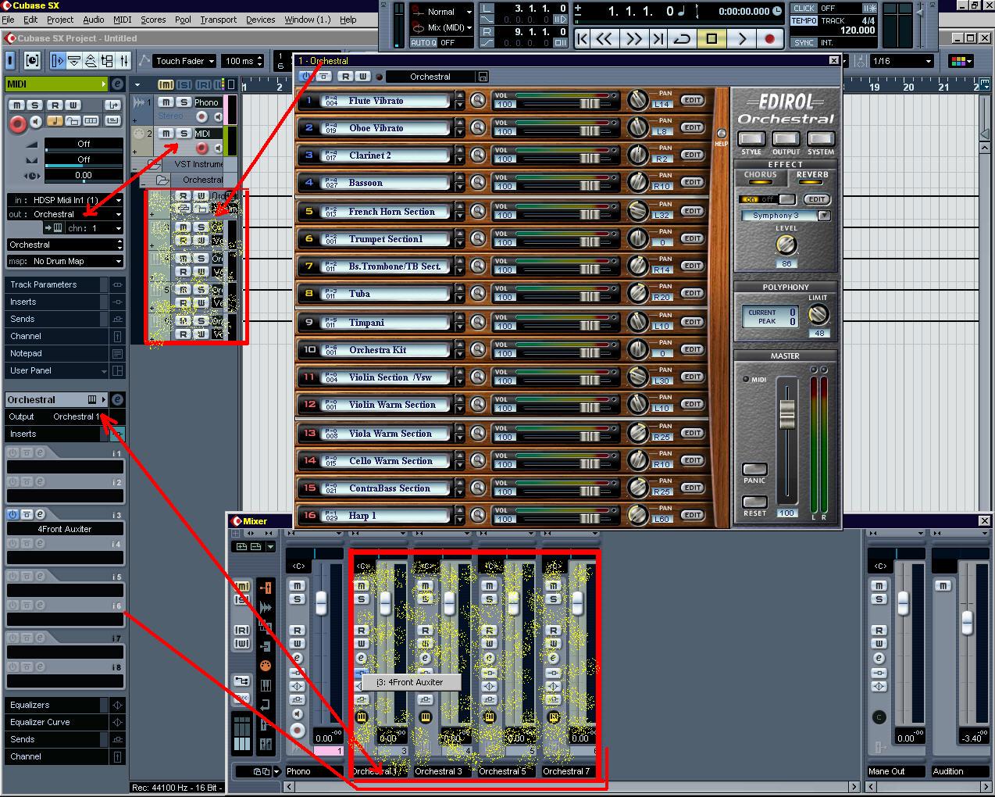Select the Timpani part name field
The height and width of the screenshot is (797, 995).
pos(386,322)
